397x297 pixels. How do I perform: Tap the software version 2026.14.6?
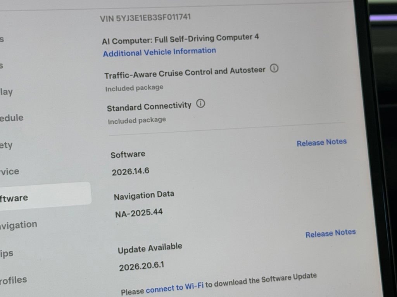(x=131, y=172)
